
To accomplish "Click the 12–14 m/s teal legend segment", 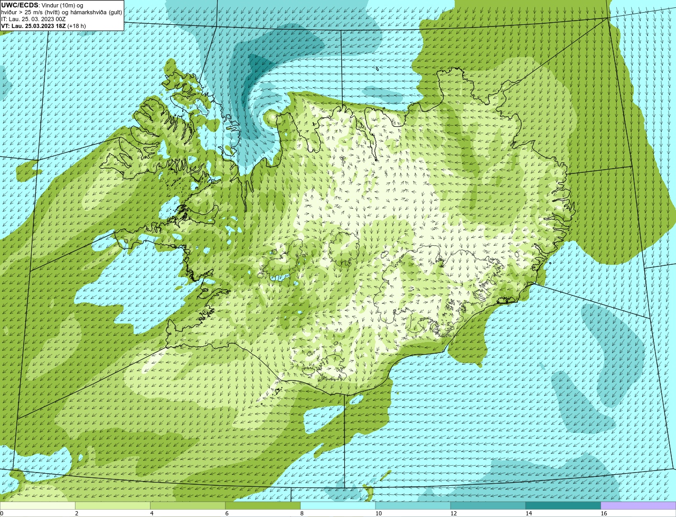I will [488, 506].
